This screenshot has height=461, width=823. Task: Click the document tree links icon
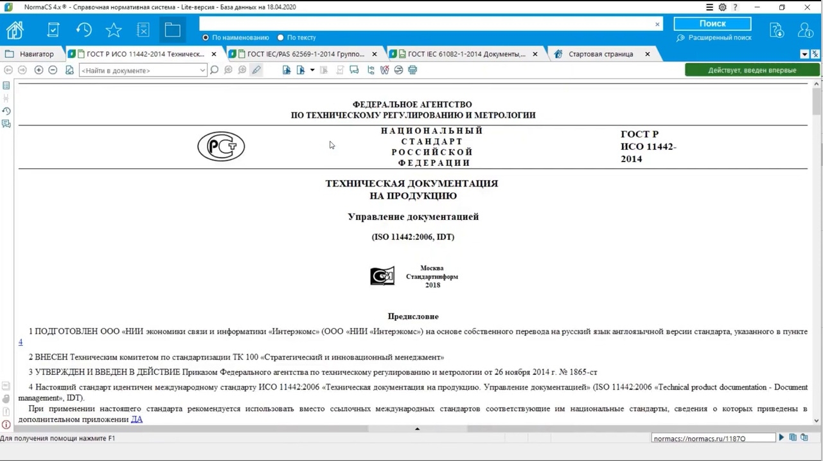(371, 70)
